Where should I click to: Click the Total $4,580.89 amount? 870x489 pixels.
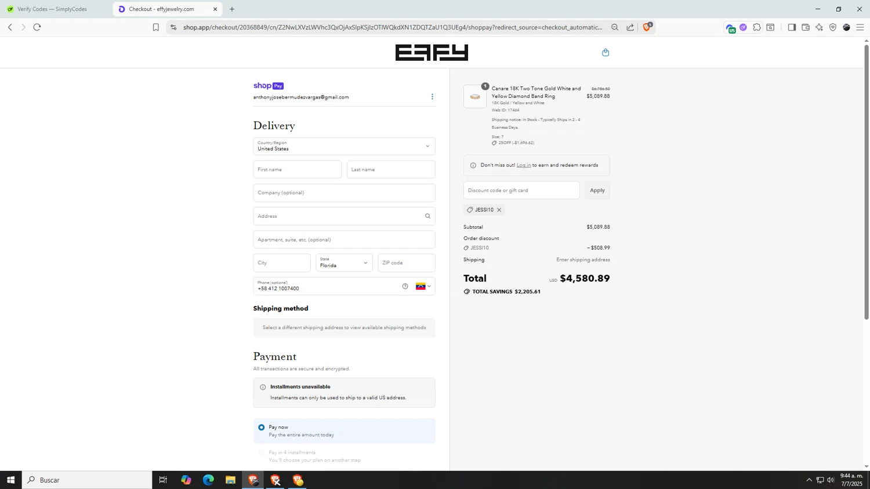click(x=585, y=279)
